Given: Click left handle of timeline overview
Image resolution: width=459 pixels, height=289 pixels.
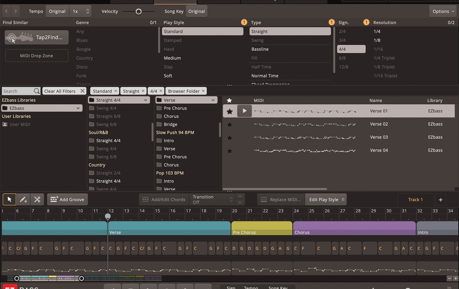Looking at the screenshot, I should (17, 278).
